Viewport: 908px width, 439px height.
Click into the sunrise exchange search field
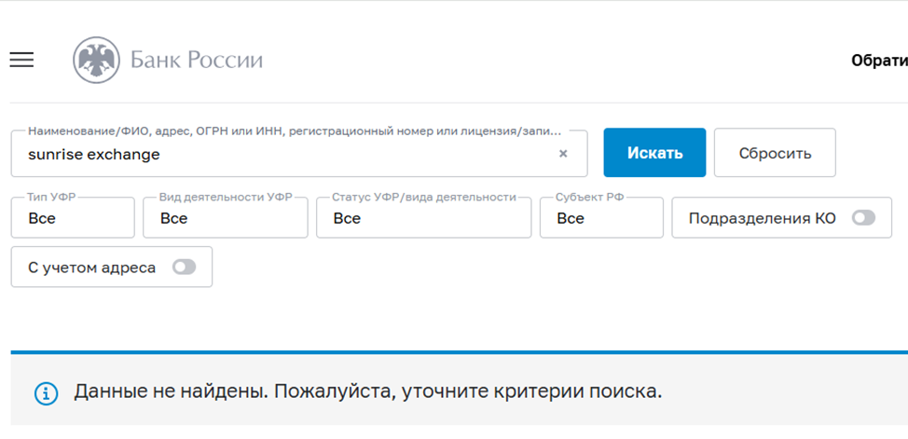[280, 155]
